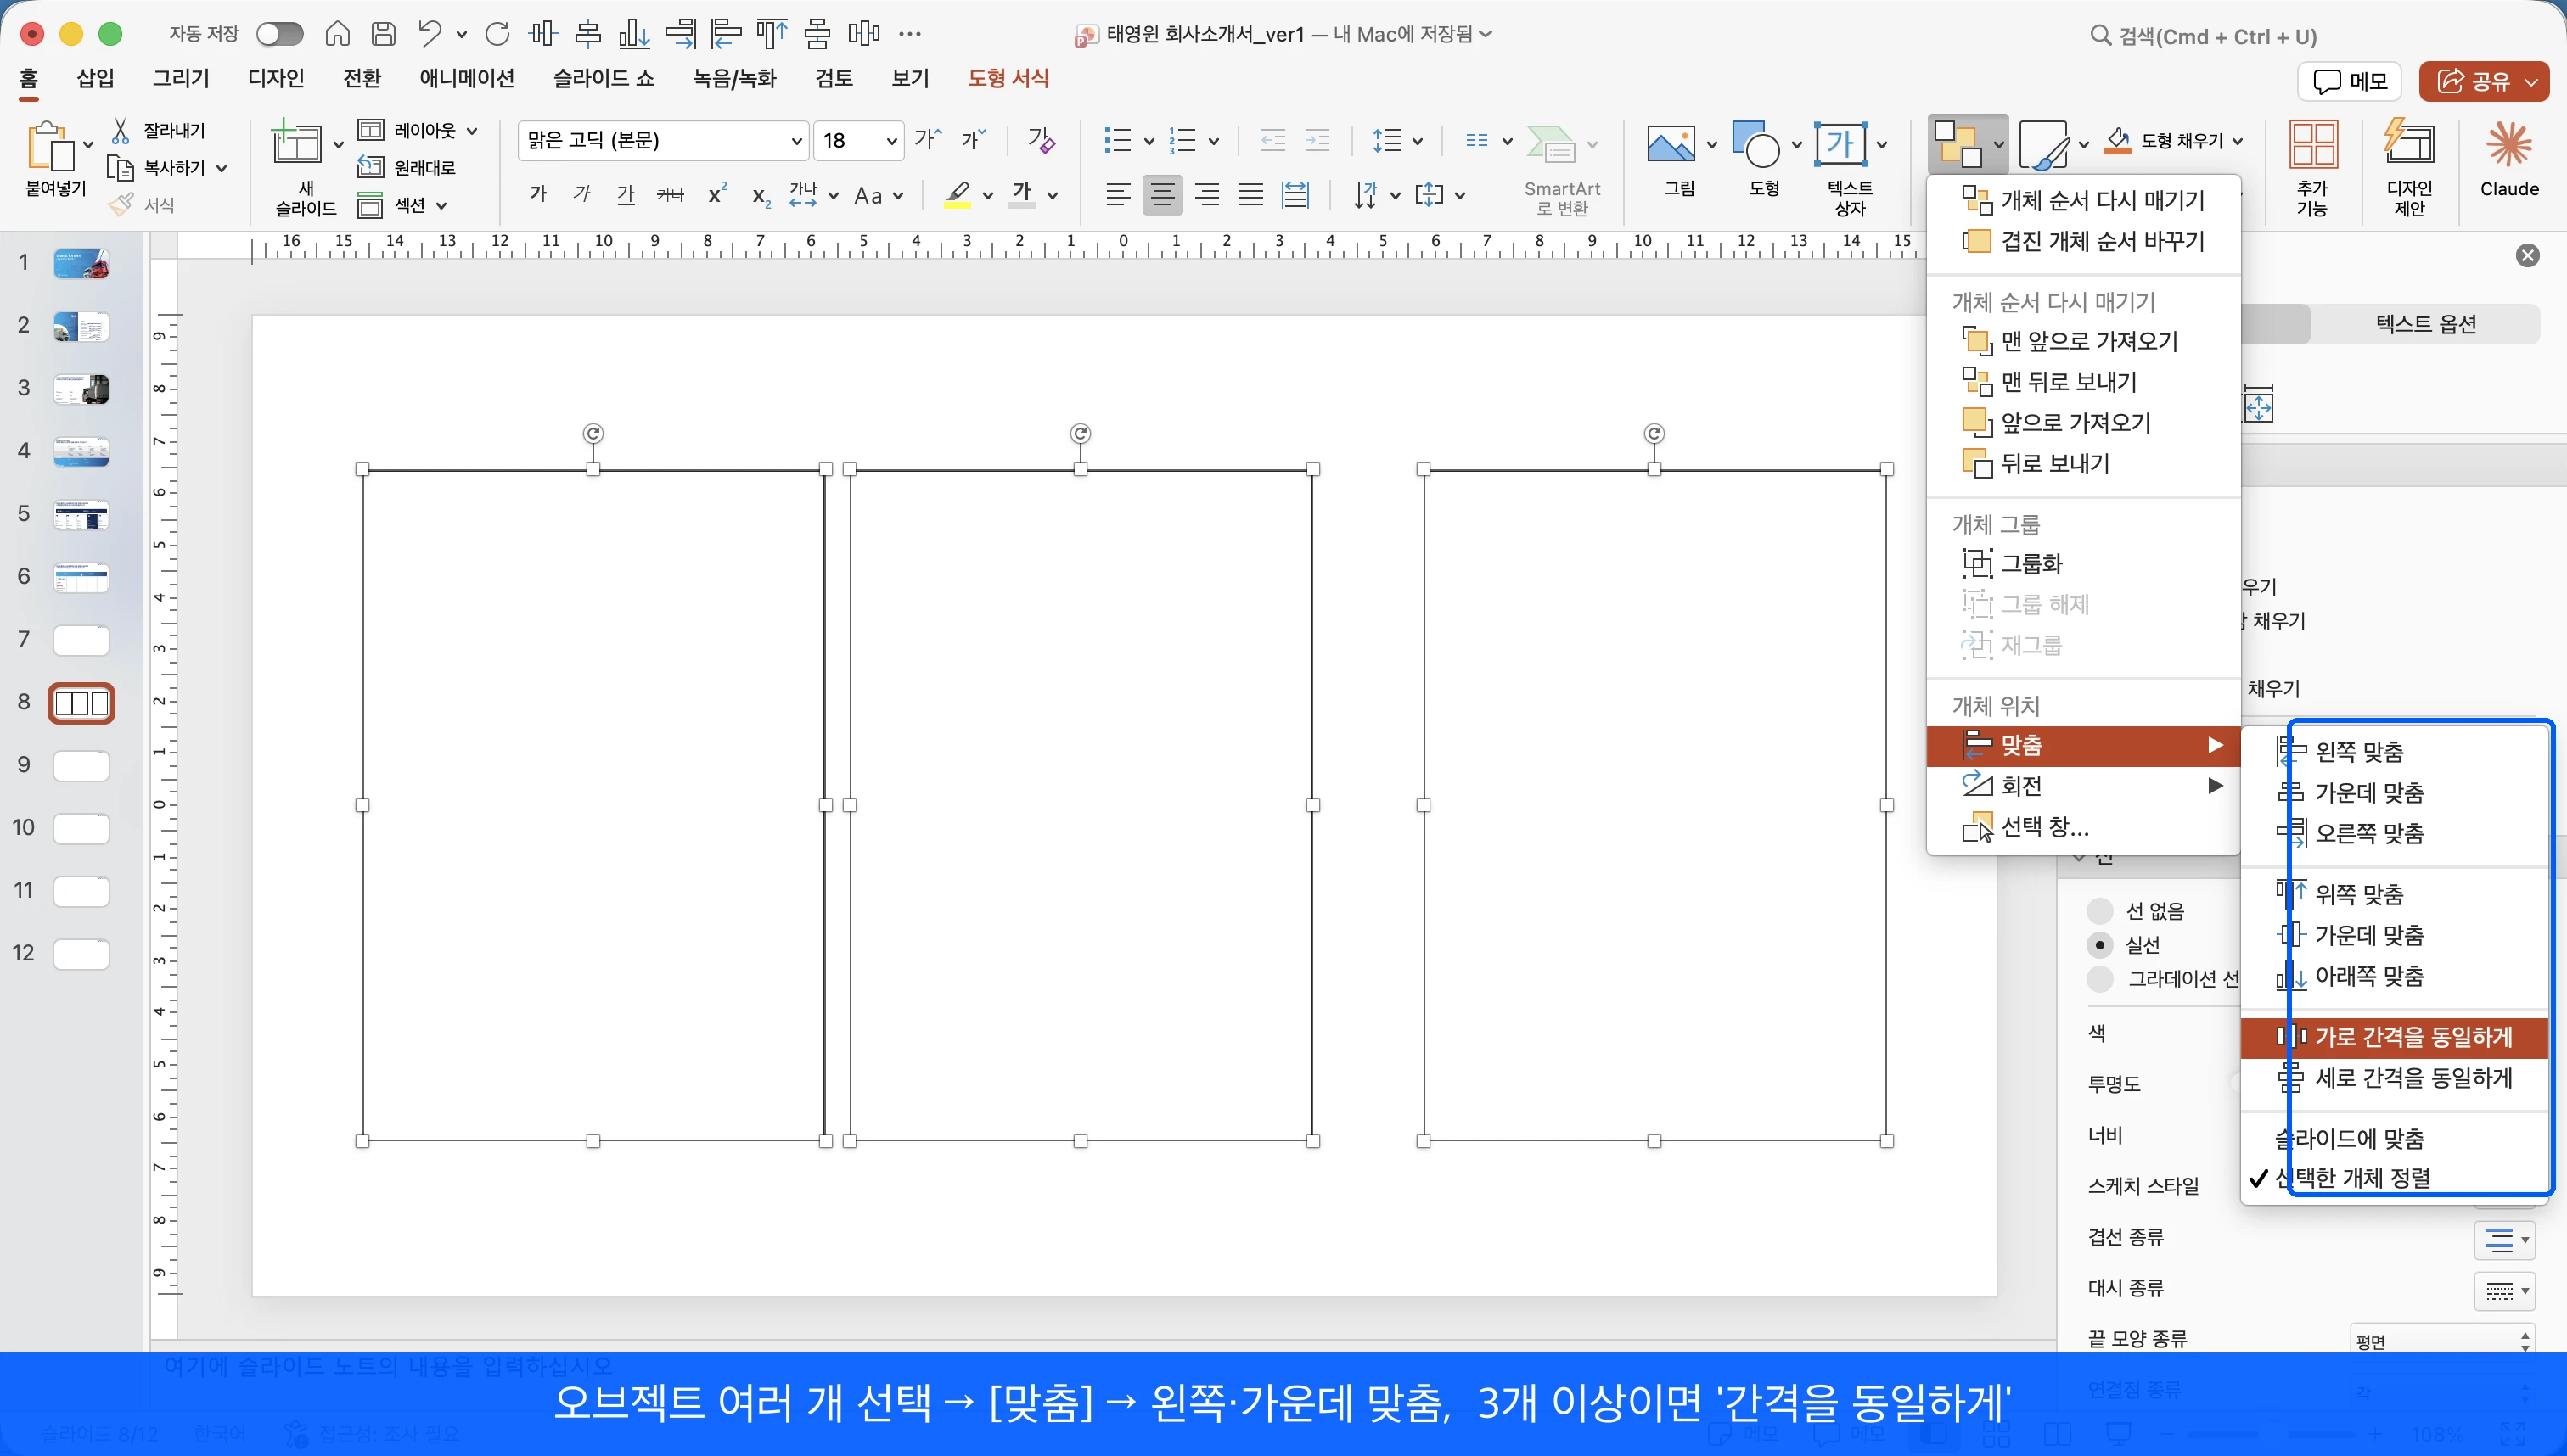2567x1456 pixels.
Task: Switch to 텍스트 옵션 text options
Action: [2426, 324]
